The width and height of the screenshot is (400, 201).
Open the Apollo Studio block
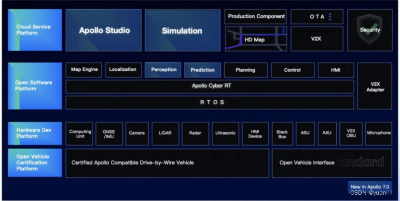pyautogui.click(x=104, y=30)
